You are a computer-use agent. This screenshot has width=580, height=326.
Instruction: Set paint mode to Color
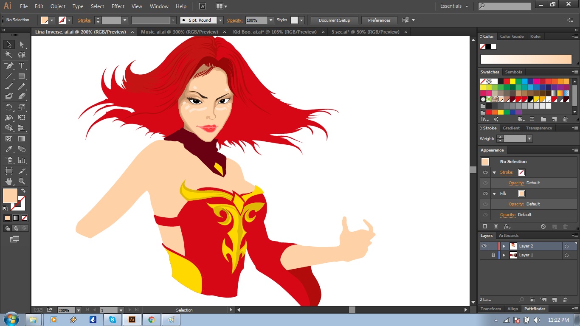coord(7,218)
